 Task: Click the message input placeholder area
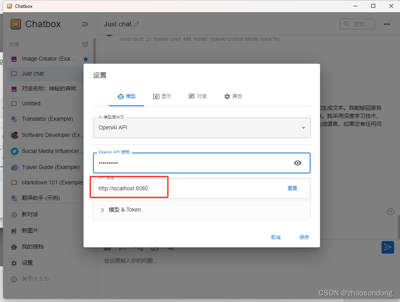130,261
